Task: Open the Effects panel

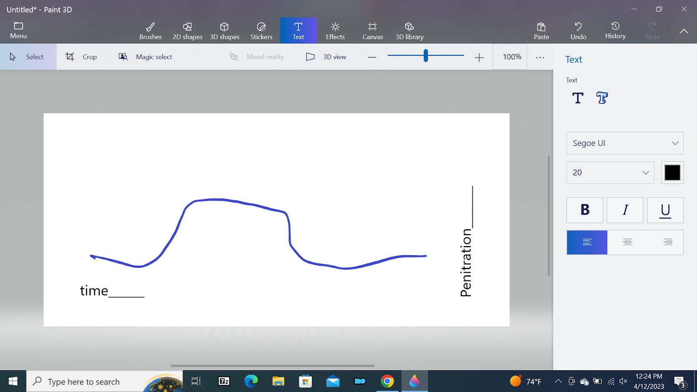Action: click(x=335, y=30)
